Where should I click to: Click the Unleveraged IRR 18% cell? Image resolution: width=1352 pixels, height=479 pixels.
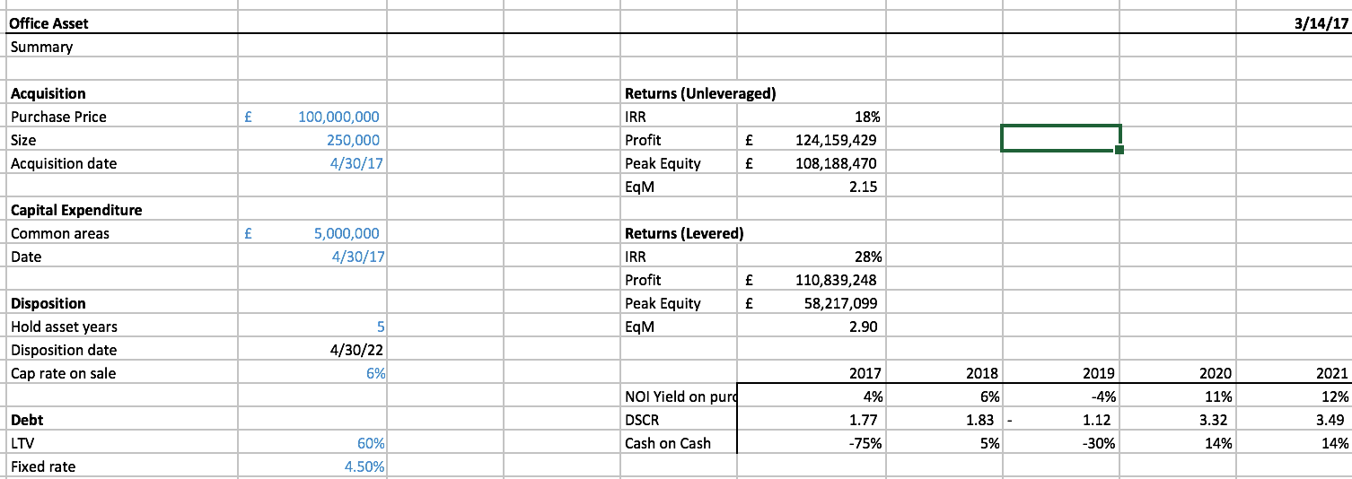811,117
